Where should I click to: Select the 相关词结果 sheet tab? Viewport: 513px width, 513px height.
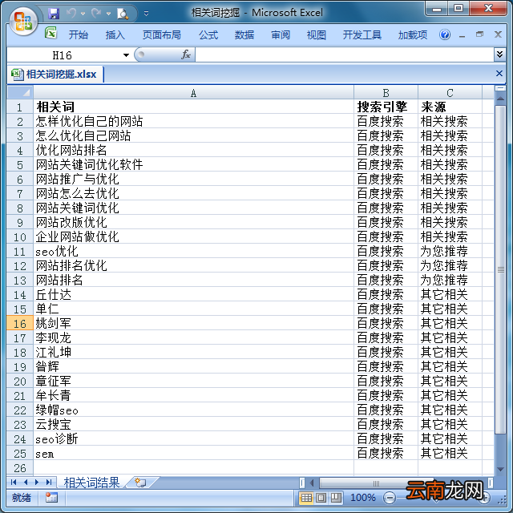pos(91,483)
